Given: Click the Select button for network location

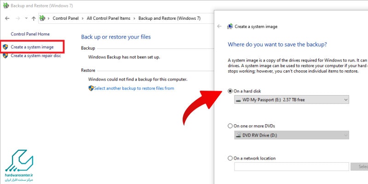Looking at the screenshot, I should click(x=359, y=167).
